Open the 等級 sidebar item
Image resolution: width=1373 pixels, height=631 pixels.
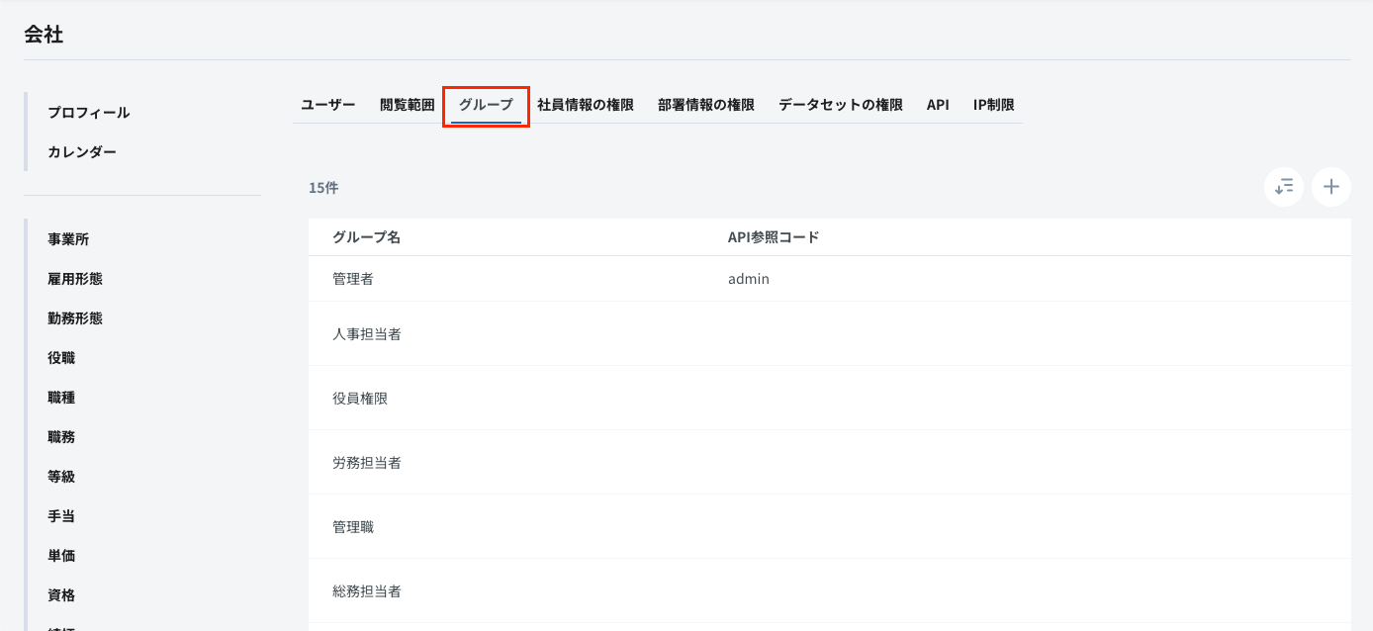[x=62, y=476]
